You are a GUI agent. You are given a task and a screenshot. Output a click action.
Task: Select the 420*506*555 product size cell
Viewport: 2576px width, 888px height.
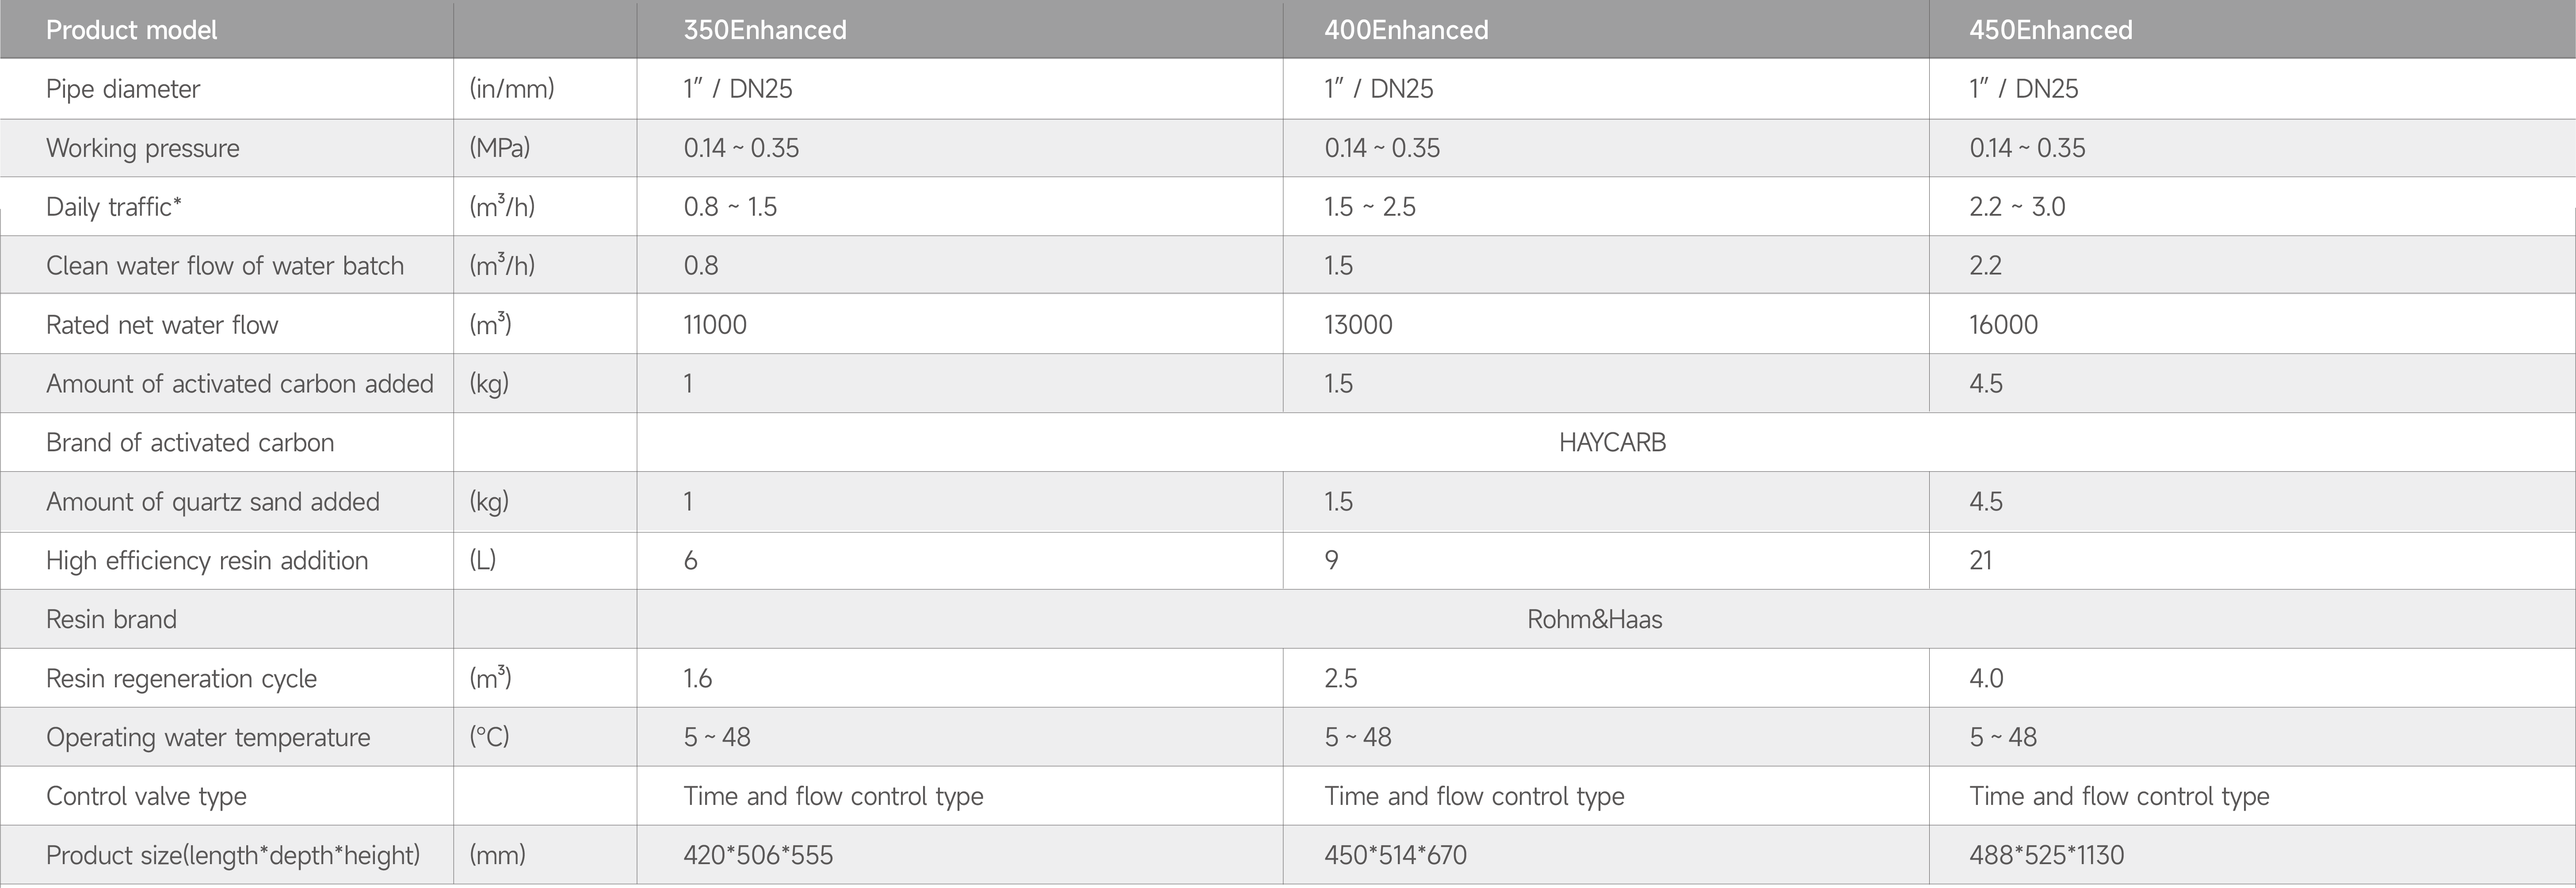click(758, 855)
